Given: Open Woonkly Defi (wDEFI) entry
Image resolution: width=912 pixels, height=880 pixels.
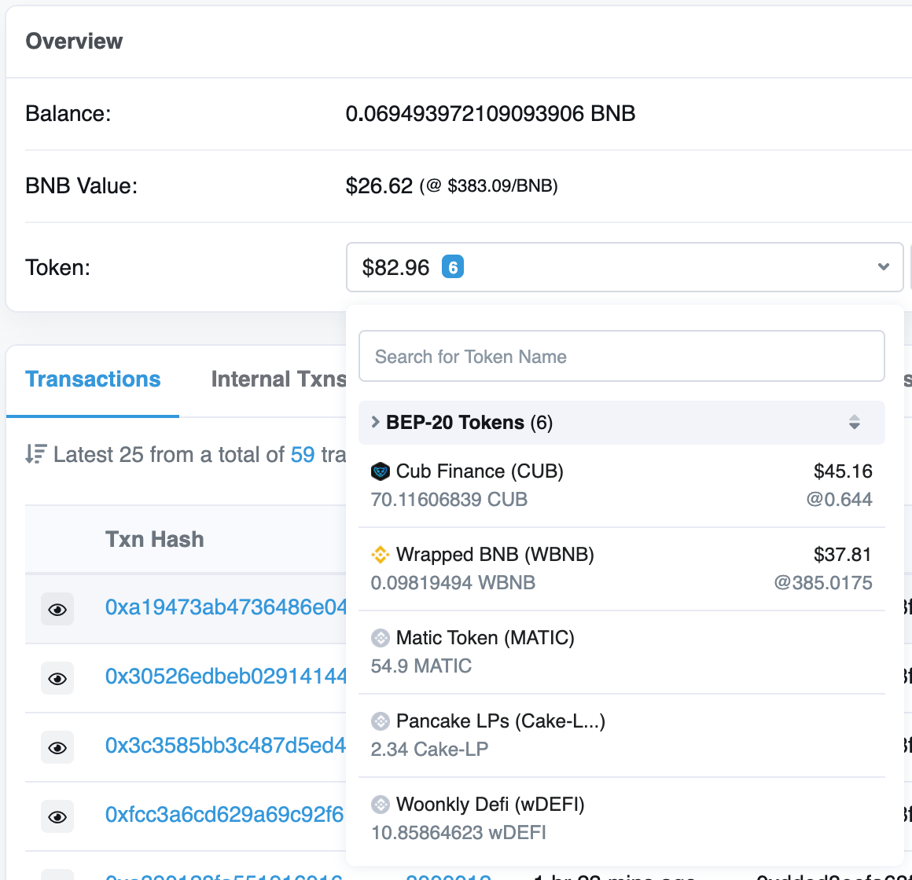Looking at the screenshot, I should pos(621,819).
